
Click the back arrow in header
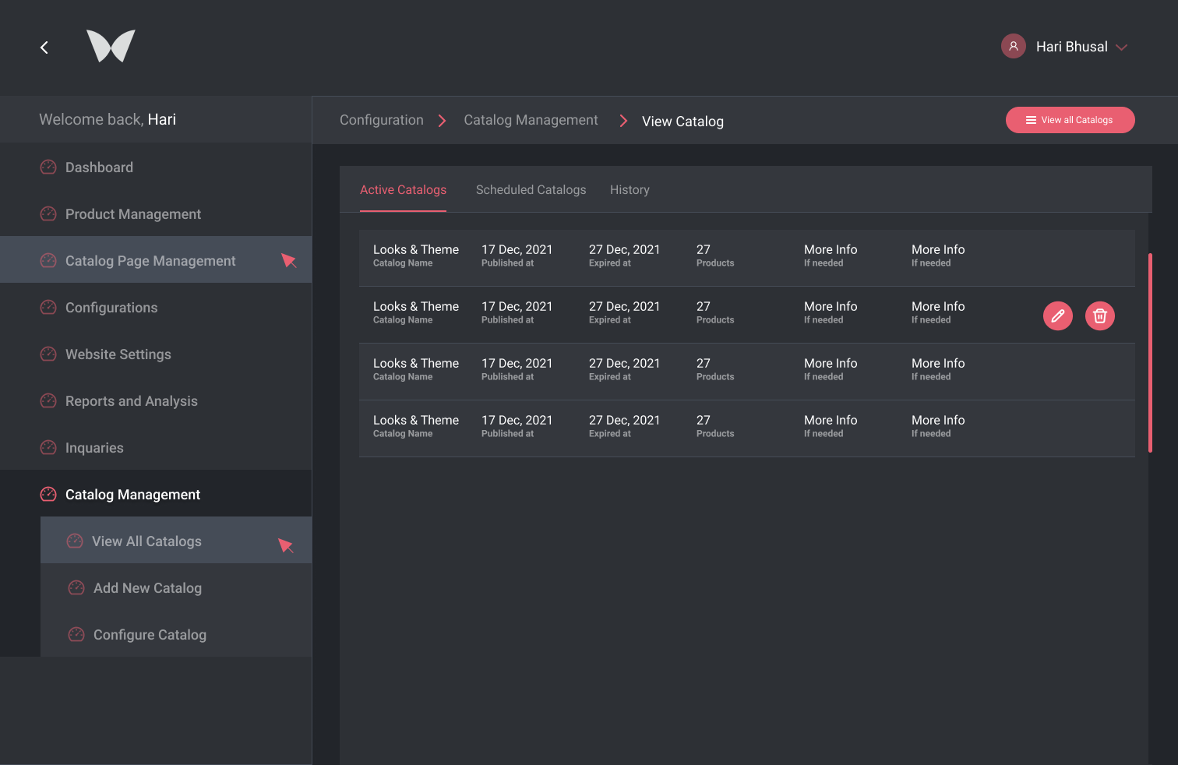[44, 48]
